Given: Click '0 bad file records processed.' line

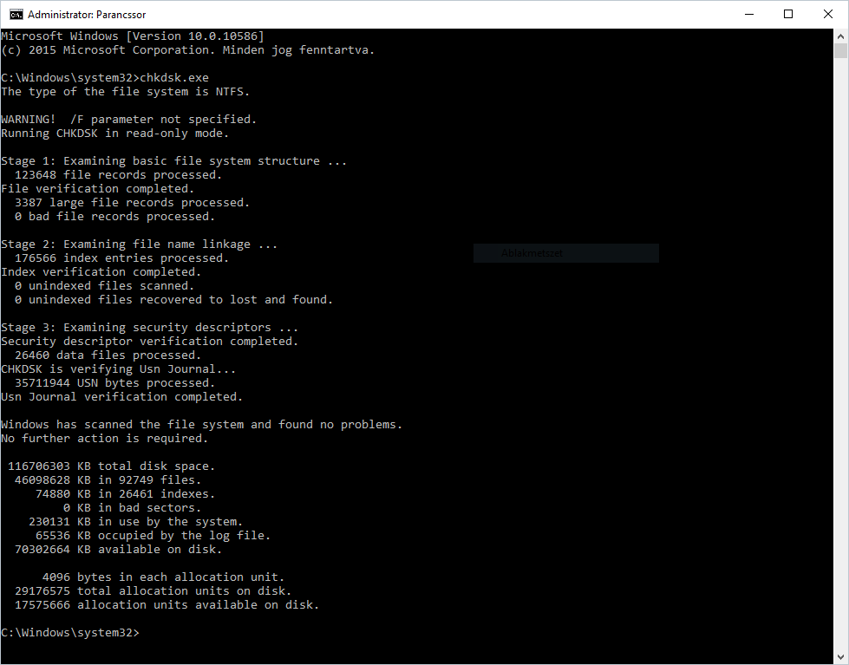Looking at the screenshot, I should click(114, 217).
